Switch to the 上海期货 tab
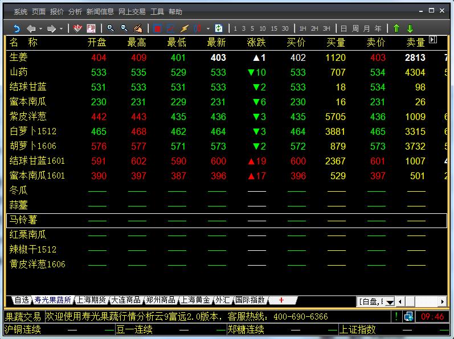This screenshot has width=454, height=339. (x=91, y=300)
